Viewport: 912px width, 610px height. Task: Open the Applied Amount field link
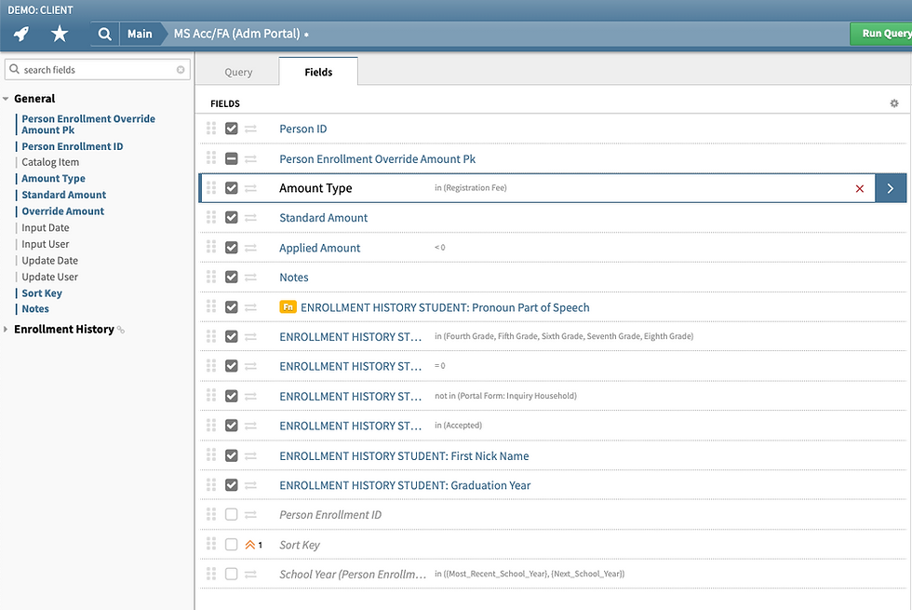point(320,248)
